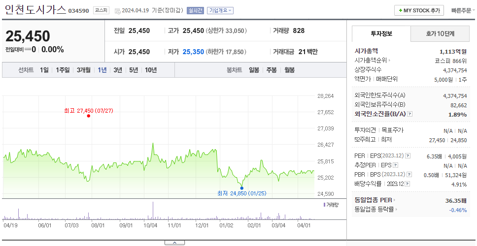Screen dimensions: 477x246
Task: Click the 배당수익률 value 4.91%
Action: point(459,184)
